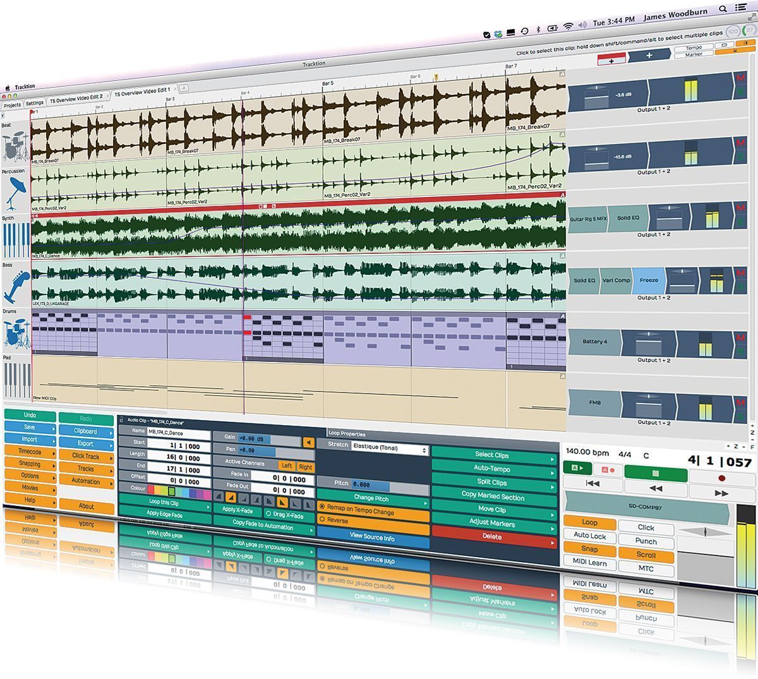Switch to the Projects tab

click(x=12, y=105)
